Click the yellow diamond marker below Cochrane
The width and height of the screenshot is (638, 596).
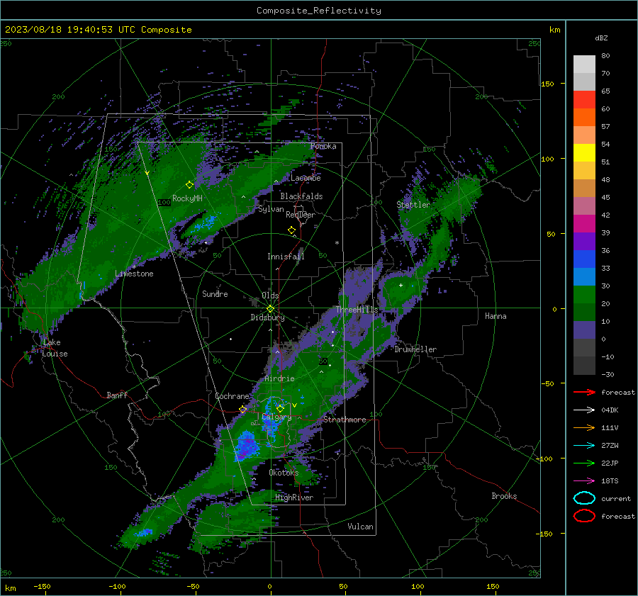(242, 409)
